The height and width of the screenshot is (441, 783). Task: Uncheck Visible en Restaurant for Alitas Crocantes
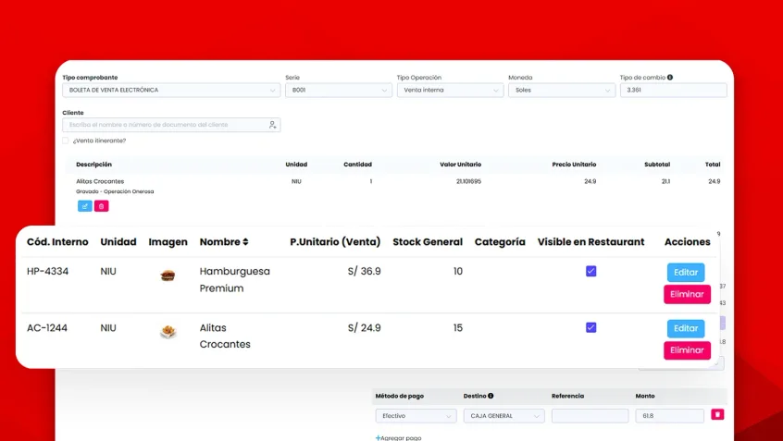590,327
